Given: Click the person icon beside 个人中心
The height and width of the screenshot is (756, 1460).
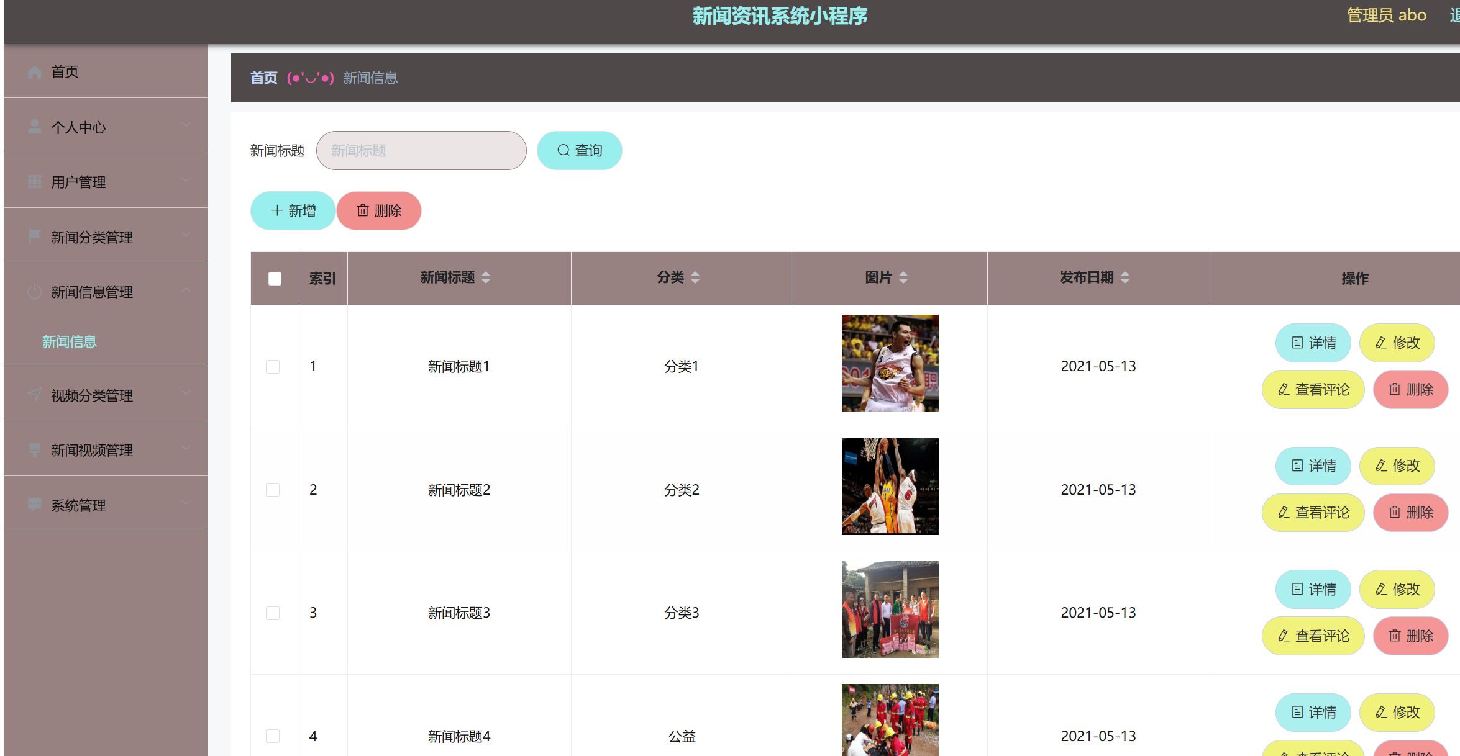Looking at the screenshot, I should 35,127.
